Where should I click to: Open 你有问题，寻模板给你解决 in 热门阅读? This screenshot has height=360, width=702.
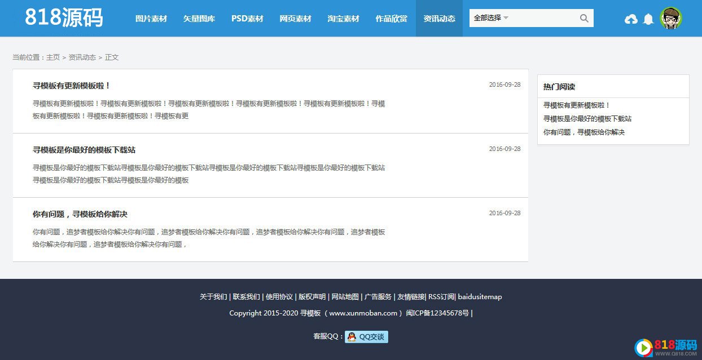(x=583, y=132)
